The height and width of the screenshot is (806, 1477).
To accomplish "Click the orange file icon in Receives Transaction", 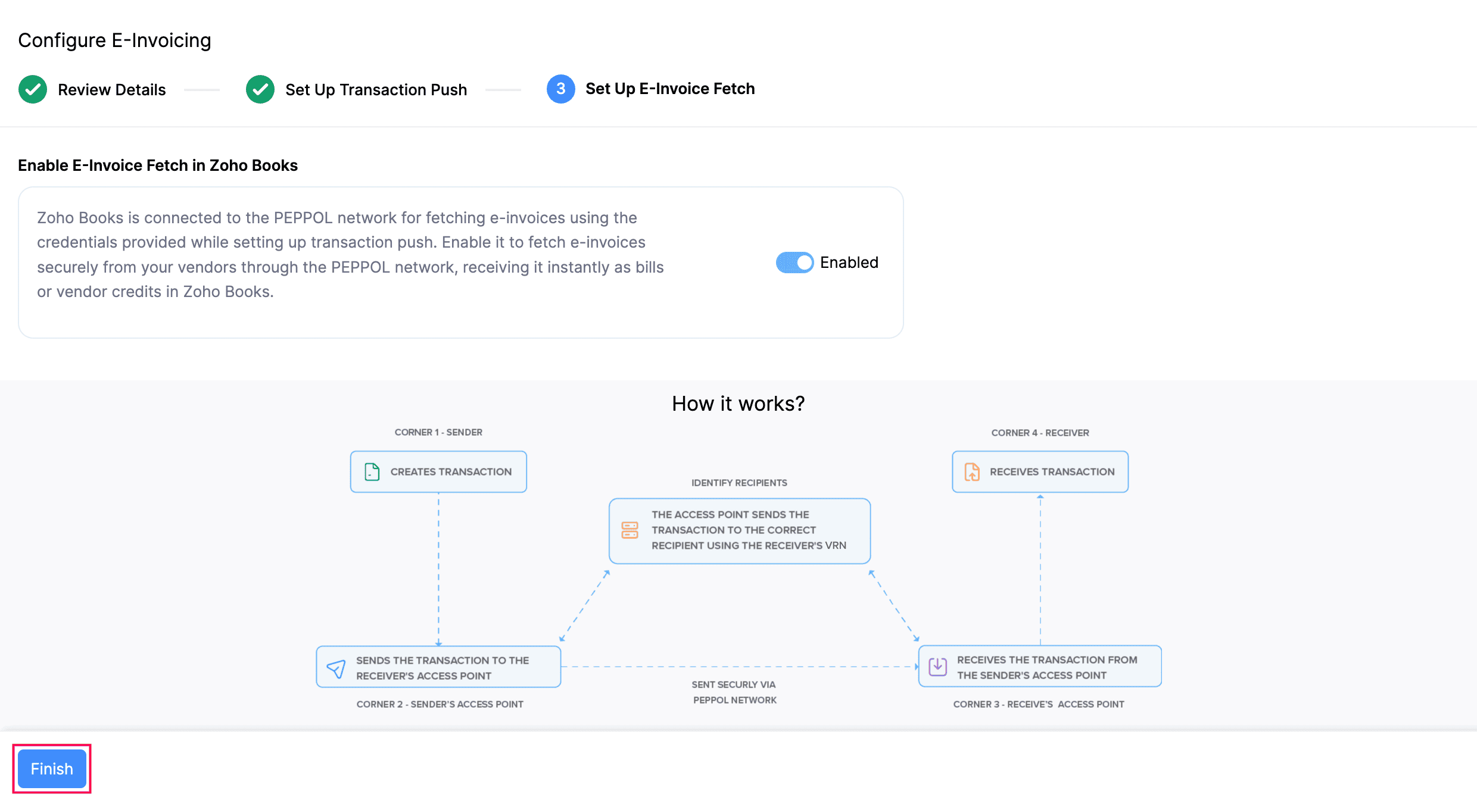I will point(972,471).
